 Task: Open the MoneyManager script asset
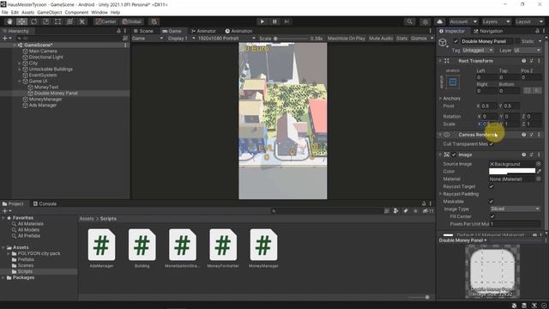click(263, 248)
